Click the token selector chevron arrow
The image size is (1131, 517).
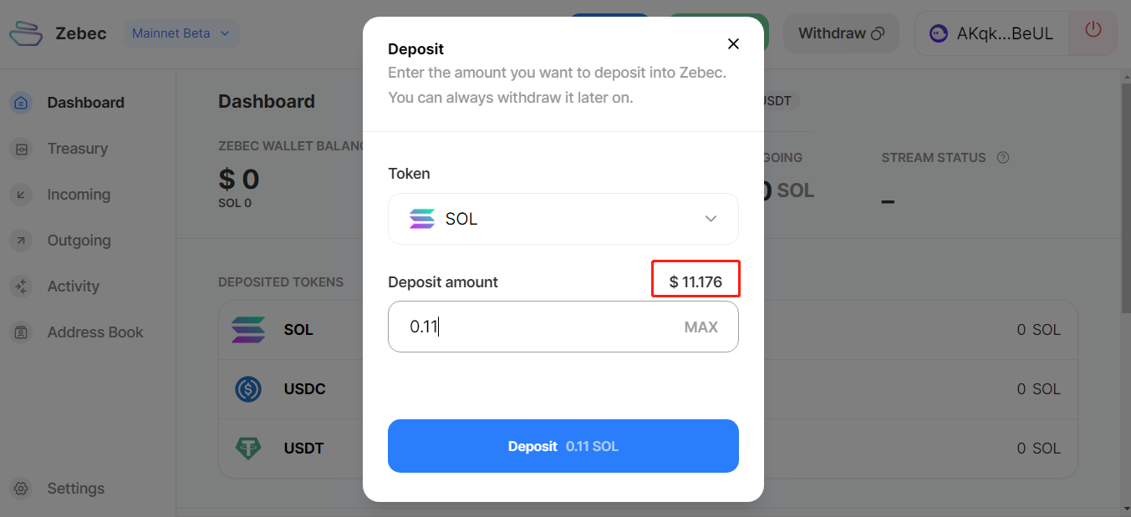pyautogui.click(x=711, y=219)
